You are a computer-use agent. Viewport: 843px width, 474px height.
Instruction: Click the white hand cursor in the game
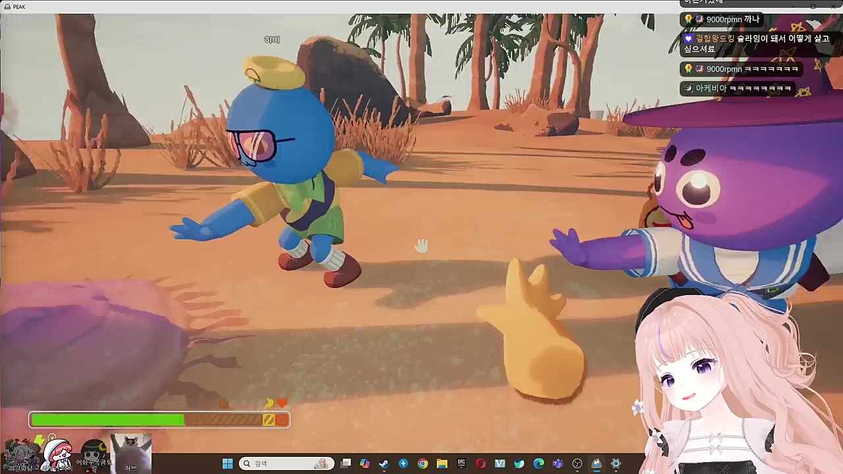point(421,246)
